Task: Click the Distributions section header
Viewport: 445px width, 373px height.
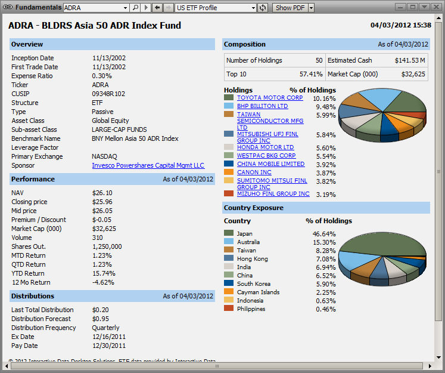Action: (112, 296)
